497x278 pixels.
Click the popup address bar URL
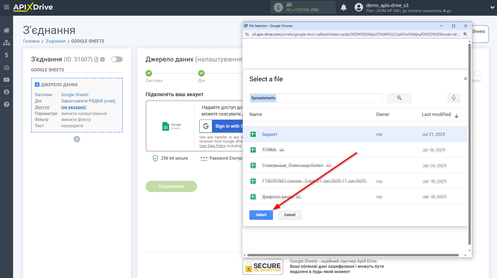click(355, 34)
